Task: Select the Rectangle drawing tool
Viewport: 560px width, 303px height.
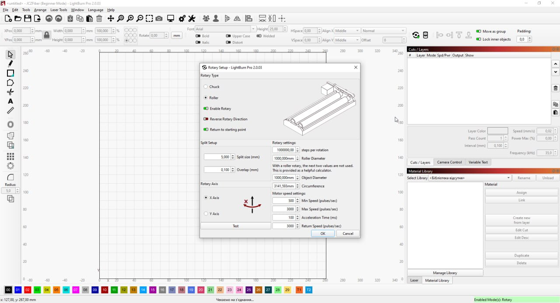Action: point(10,73)
